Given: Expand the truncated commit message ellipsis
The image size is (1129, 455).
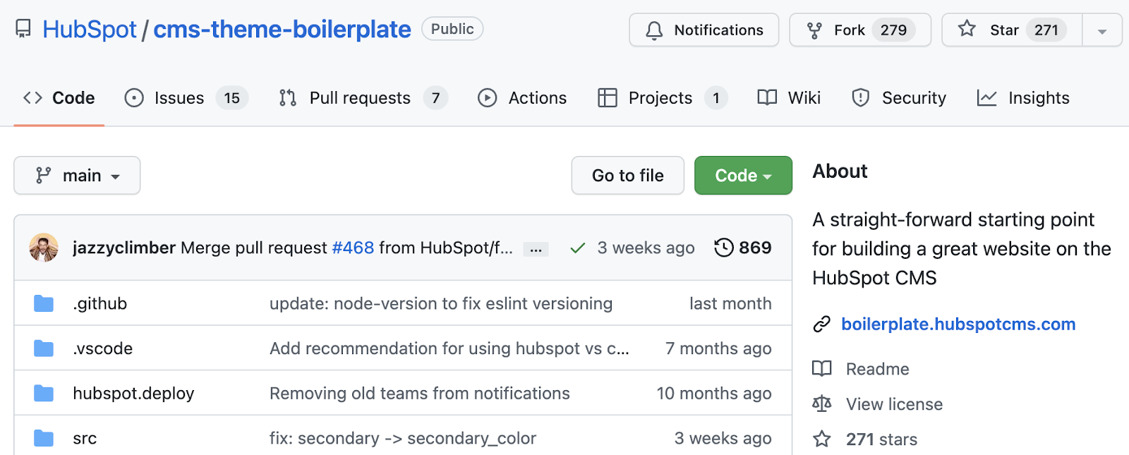Looking at the screenshot, I should (x=536, y=249).
